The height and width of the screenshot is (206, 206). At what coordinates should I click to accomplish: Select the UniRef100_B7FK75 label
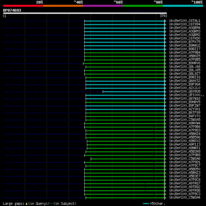coord(185,42)
